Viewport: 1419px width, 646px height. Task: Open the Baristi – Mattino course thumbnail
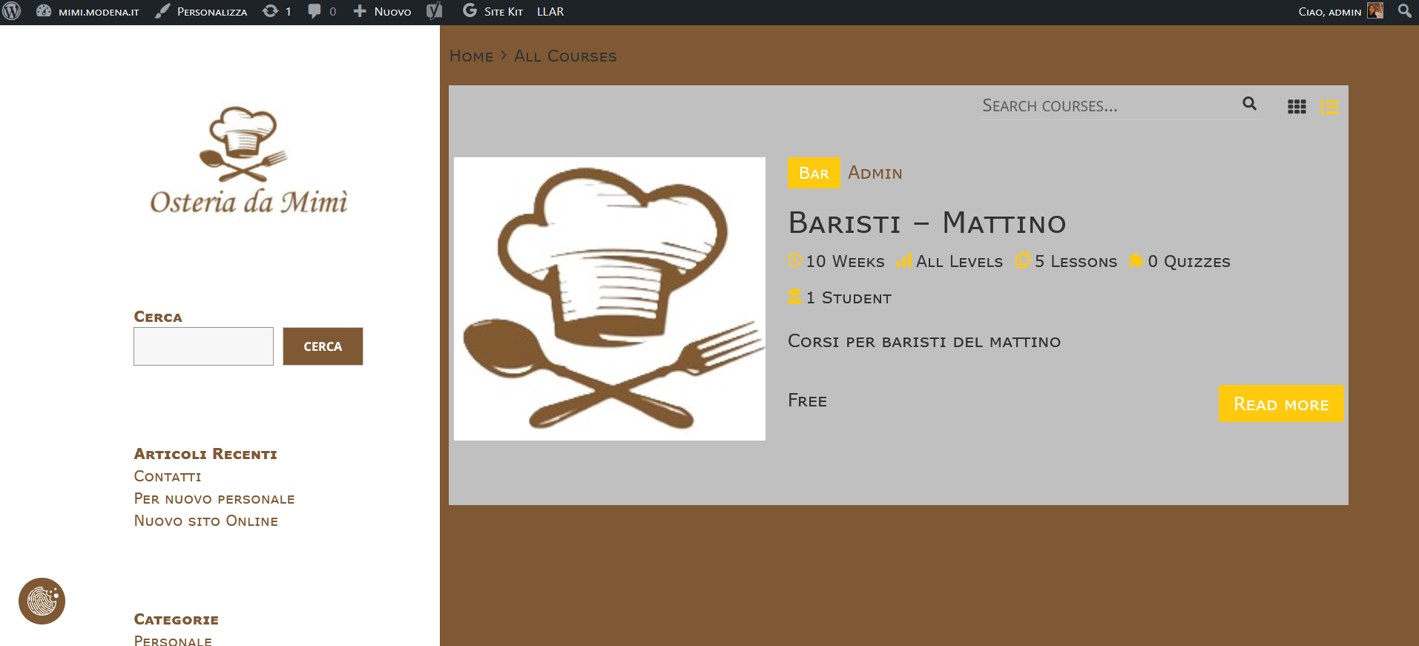(x=609, y=299)
